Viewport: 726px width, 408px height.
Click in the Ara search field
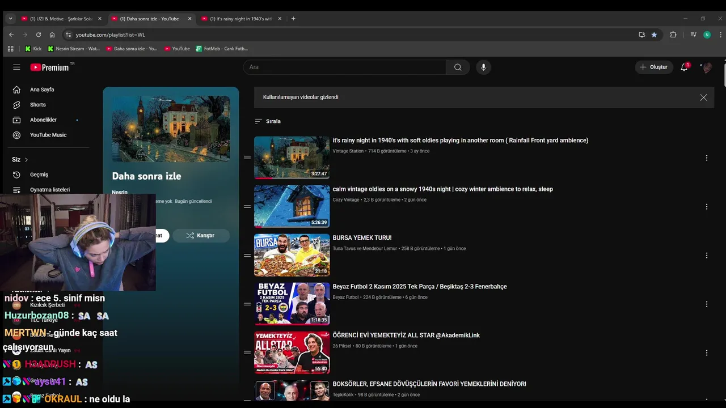click(x=344, y=67)
